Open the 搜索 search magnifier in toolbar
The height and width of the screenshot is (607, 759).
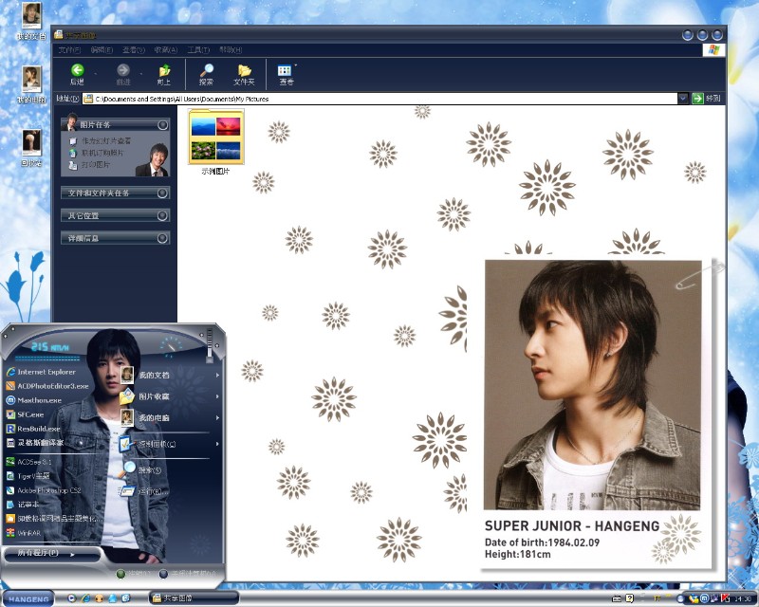click(x=206, y=74)
